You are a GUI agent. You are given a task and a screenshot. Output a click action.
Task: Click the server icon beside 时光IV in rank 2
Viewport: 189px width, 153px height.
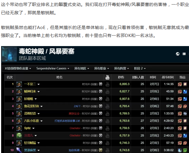click(100, 91)
